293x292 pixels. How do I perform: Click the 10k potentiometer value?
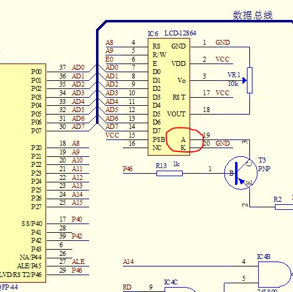[233, 83]
